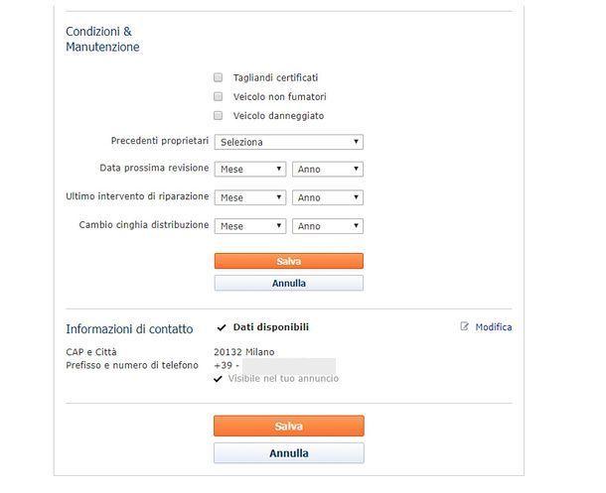This screenshot has width=606, height=493.
Task: Expand Mese dropdown for Data prossima revisione
Action: 250,170
